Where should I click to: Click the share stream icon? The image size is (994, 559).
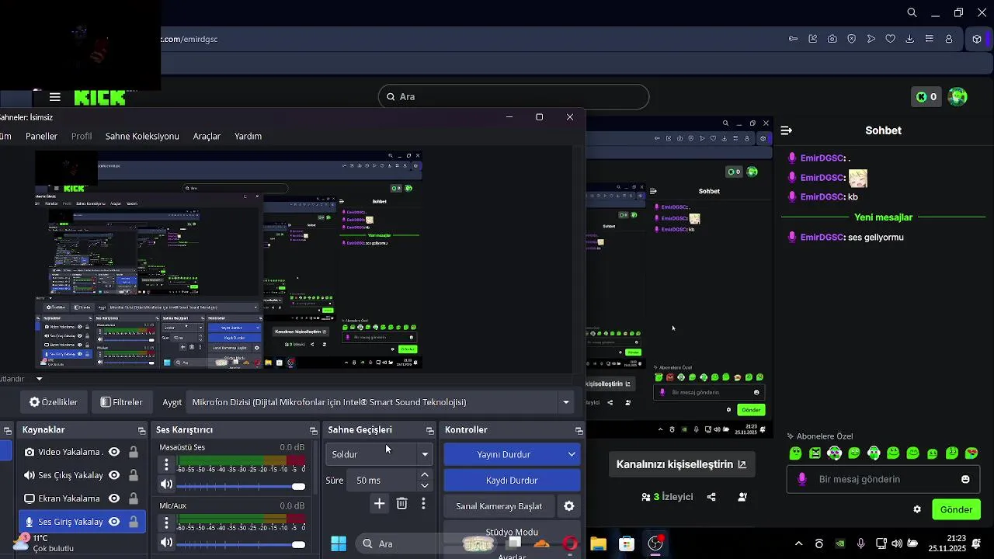711,497
